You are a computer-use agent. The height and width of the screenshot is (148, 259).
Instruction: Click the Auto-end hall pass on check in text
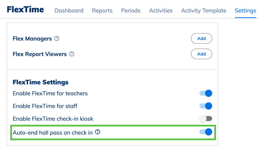53,133
